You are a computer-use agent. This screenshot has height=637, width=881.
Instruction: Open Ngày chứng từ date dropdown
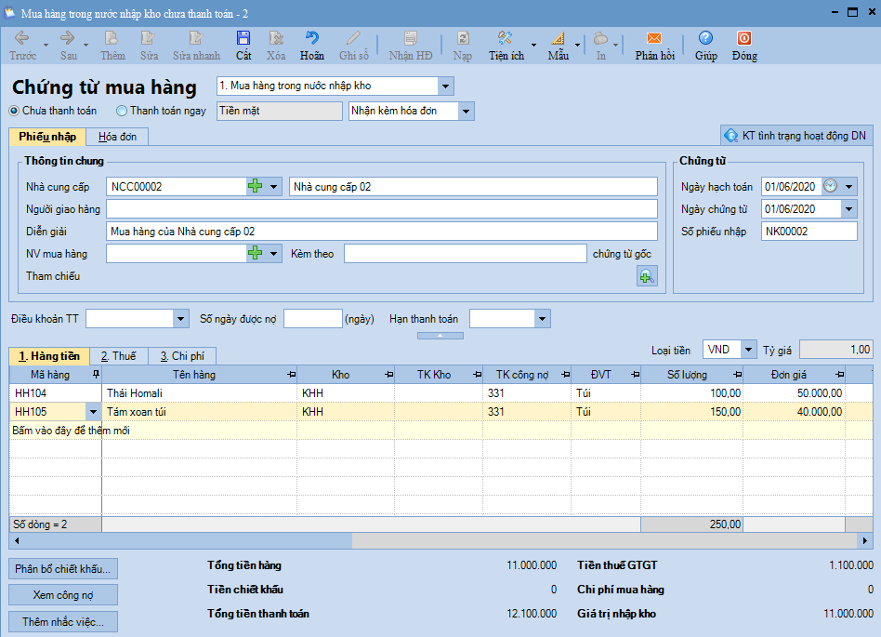click(849, 208)
